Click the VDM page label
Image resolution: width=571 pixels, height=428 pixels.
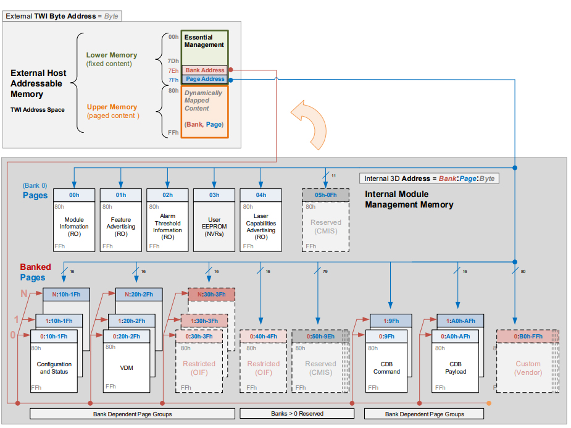point(127,368)
